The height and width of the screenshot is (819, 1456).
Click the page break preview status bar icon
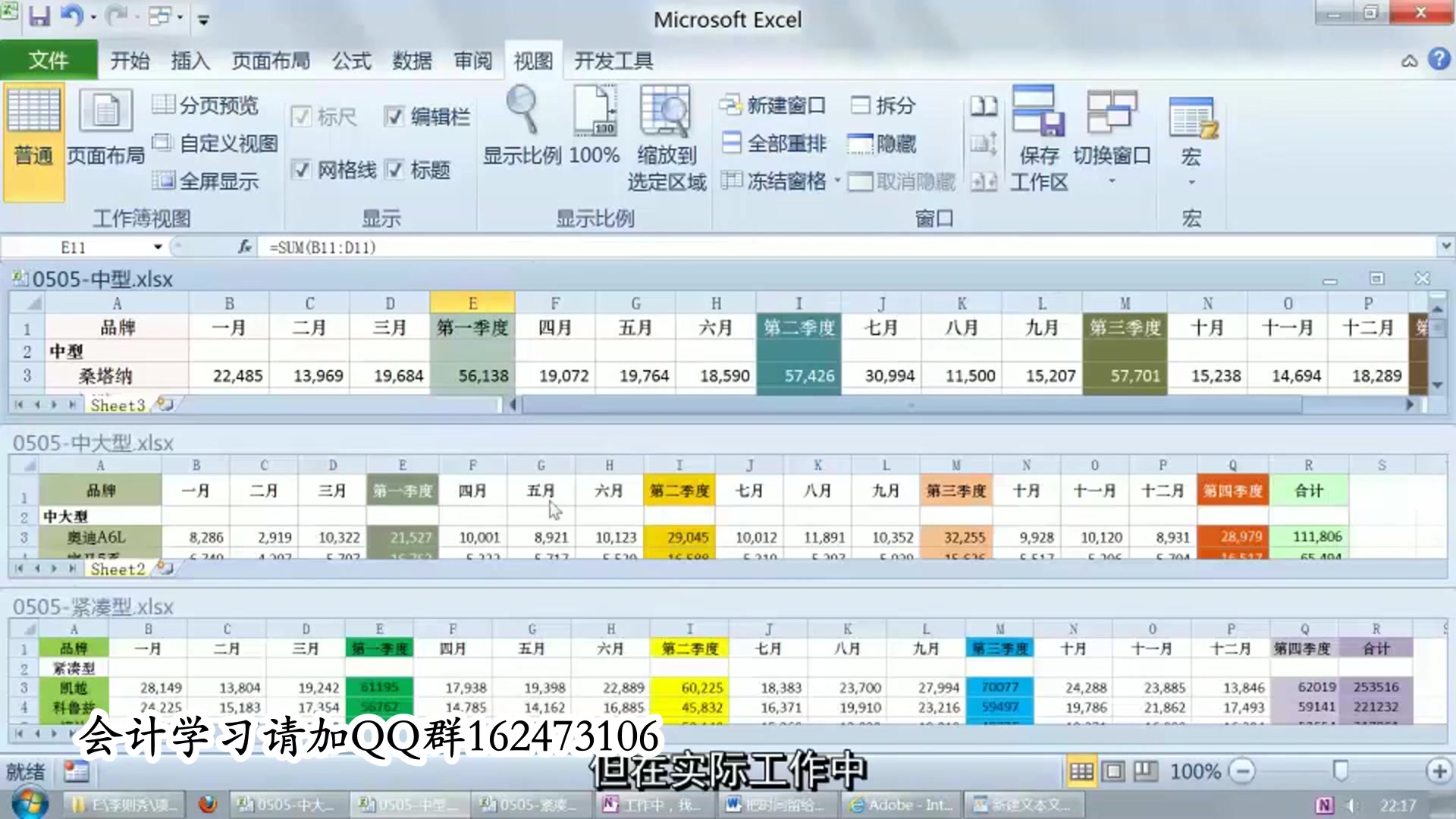pyautogui.click(x=1146, y=772)
